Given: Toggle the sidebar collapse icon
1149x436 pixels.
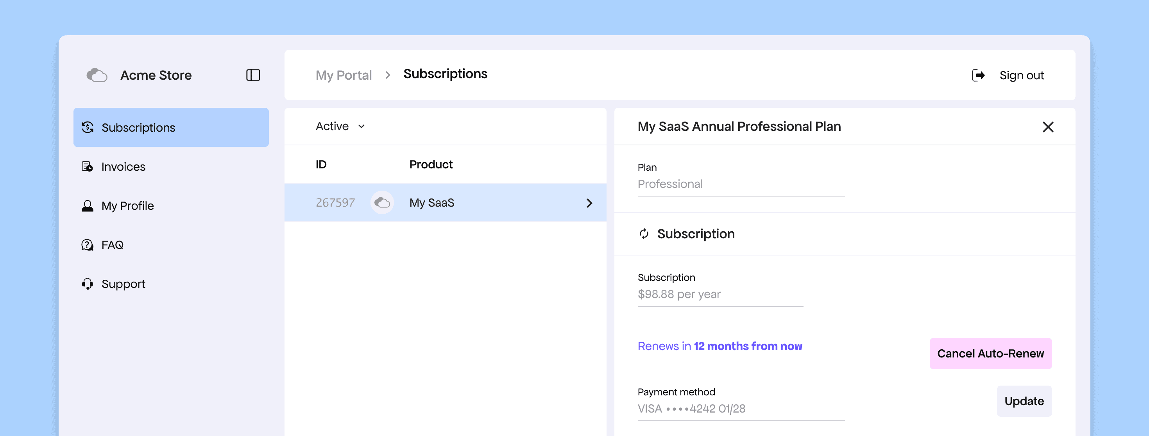Looking at the screenshot, I should [x=253, y=75].
